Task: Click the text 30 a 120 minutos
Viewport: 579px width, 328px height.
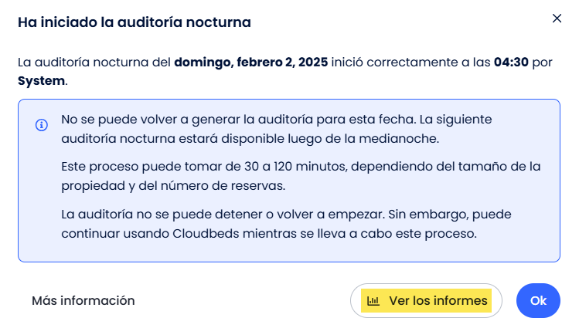Action: [295, 167]
